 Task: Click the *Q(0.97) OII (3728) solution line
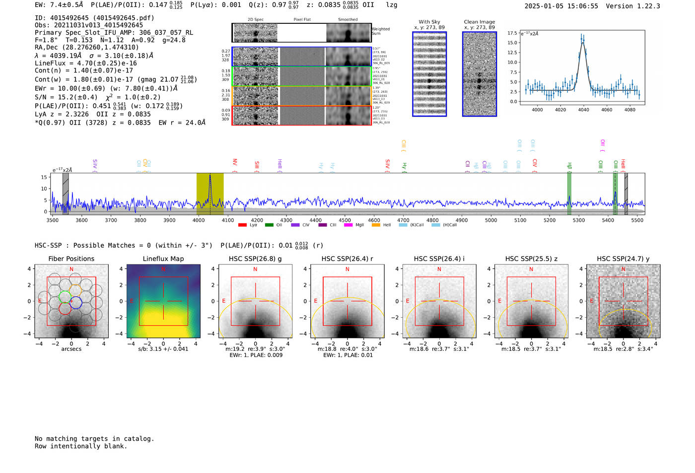[x=120, y=123]
